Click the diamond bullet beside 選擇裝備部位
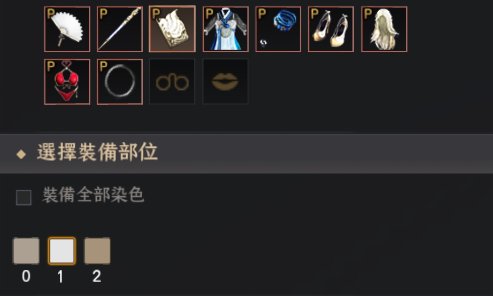 21,154
